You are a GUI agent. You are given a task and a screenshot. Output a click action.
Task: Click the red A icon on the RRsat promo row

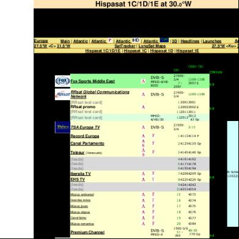pyautogui.click(x=144, y=107)
